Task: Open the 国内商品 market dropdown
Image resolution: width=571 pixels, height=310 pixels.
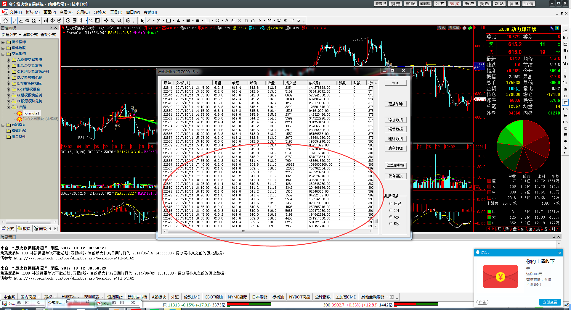Action: (x=39, y=297)
